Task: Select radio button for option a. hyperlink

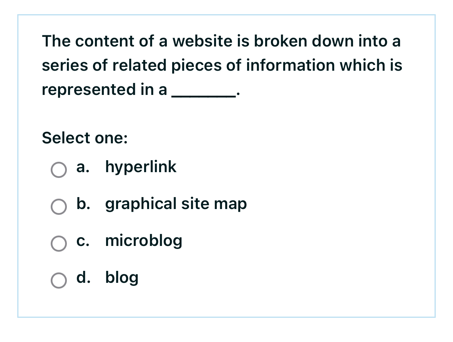Action: tap(59, 169)
